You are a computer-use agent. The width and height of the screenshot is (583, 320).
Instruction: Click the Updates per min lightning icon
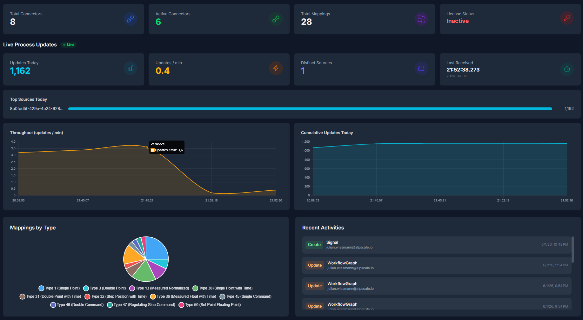coord(276,68)
